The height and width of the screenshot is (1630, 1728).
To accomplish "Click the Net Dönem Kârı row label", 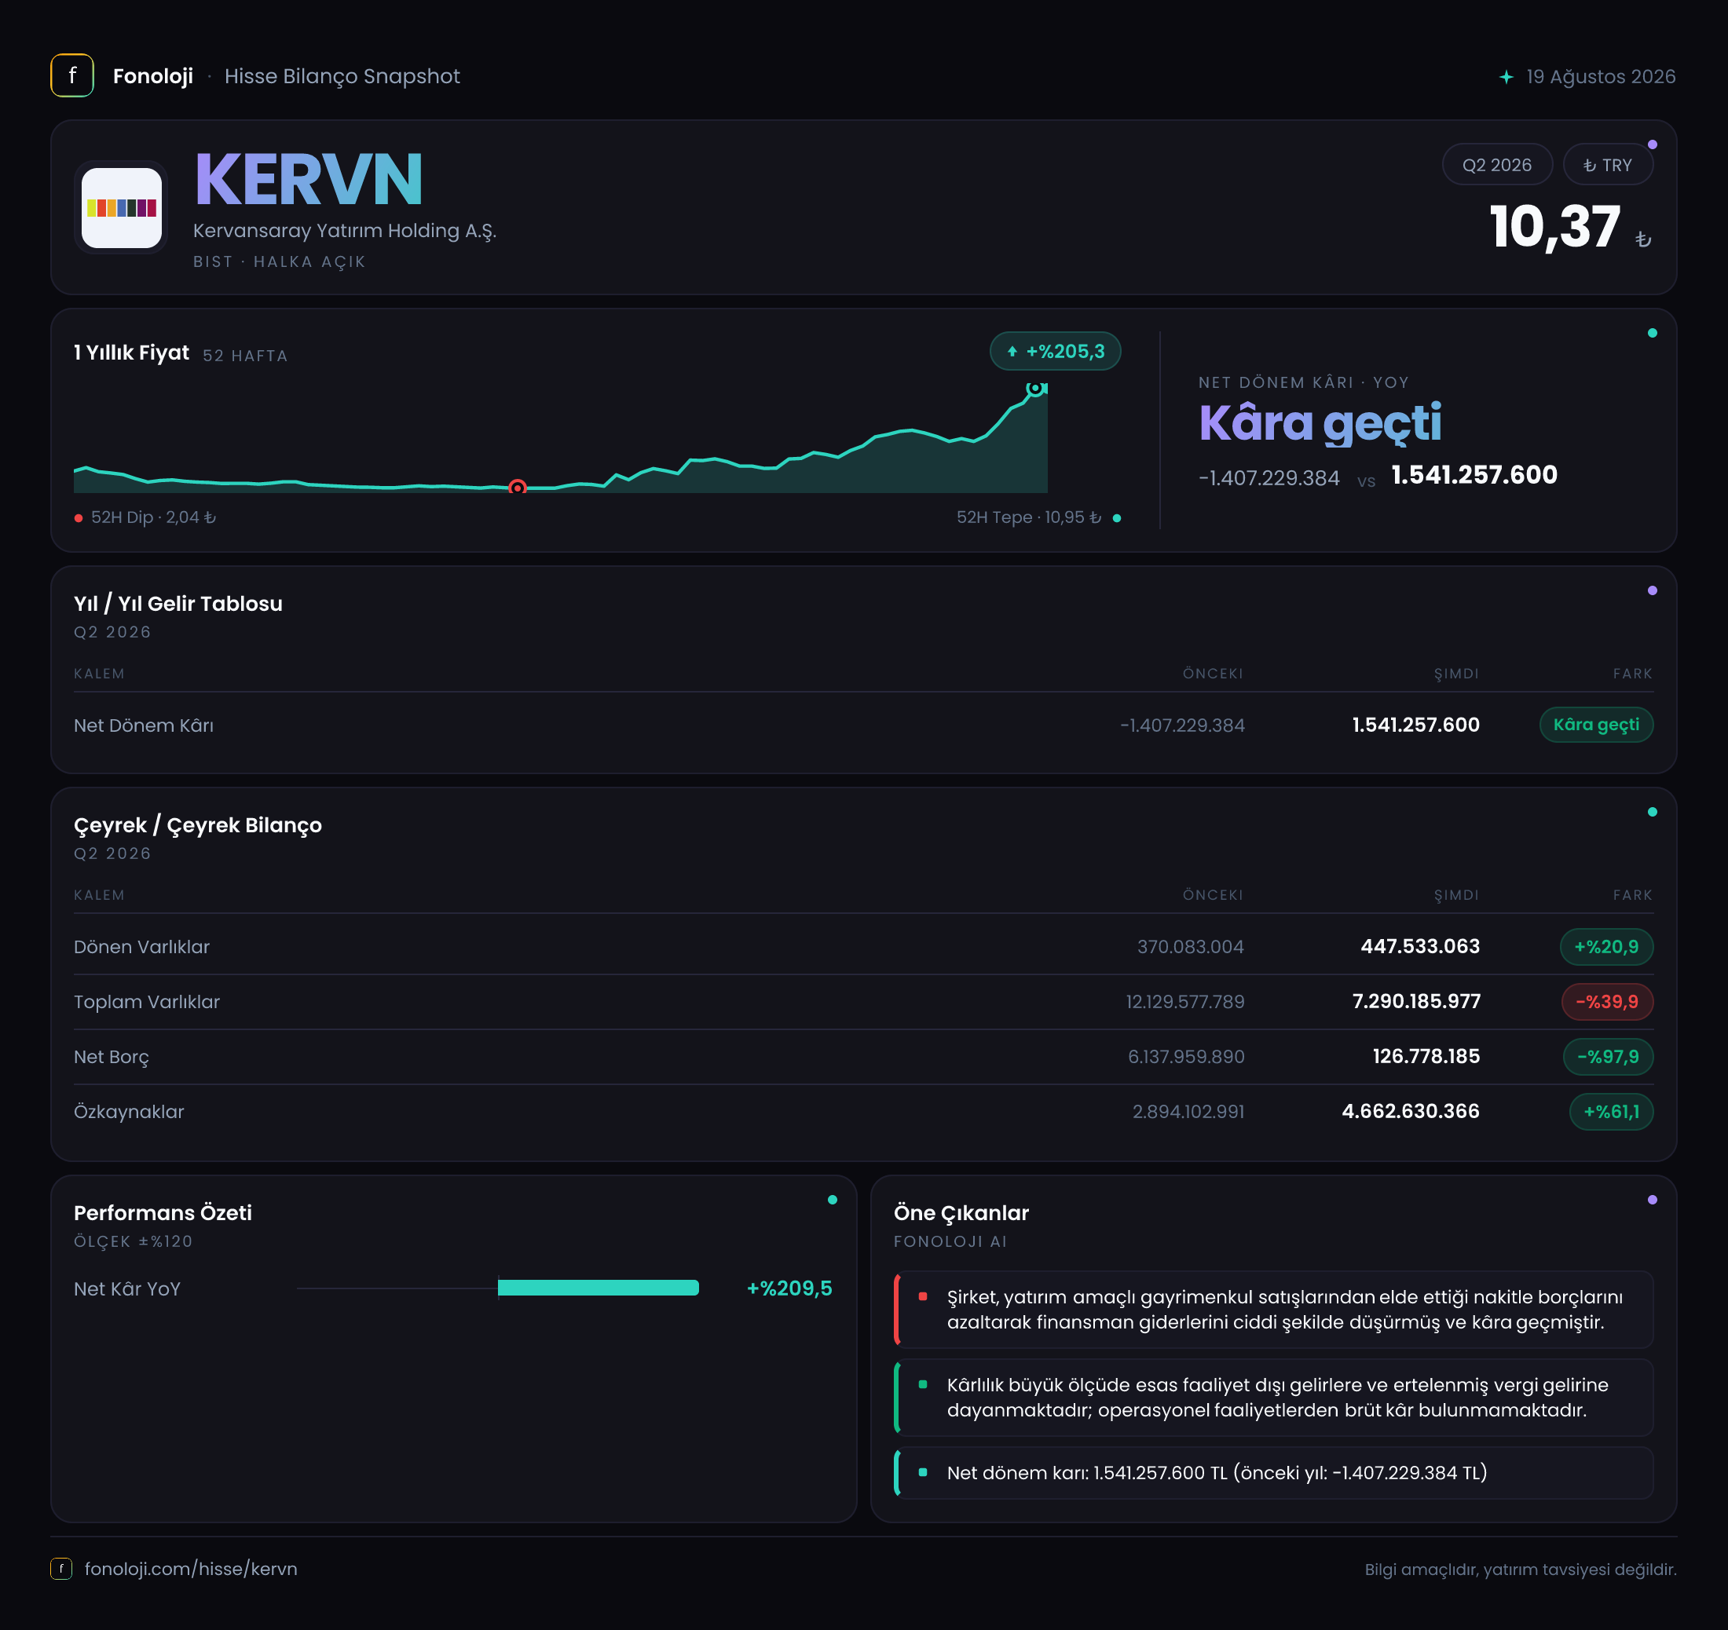I will (144, 725).
